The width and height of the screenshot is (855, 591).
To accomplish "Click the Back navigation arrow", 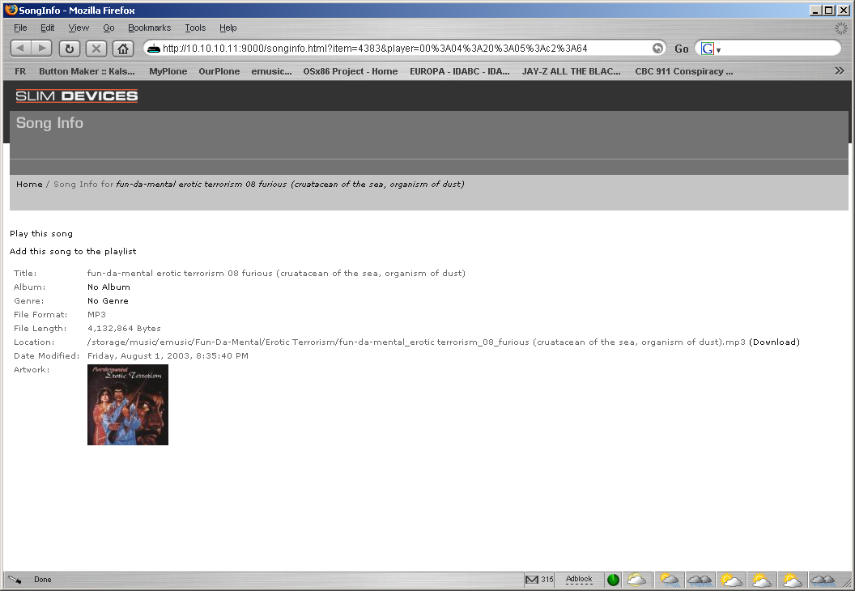I will pyautogui.click(x=21, y=49).
